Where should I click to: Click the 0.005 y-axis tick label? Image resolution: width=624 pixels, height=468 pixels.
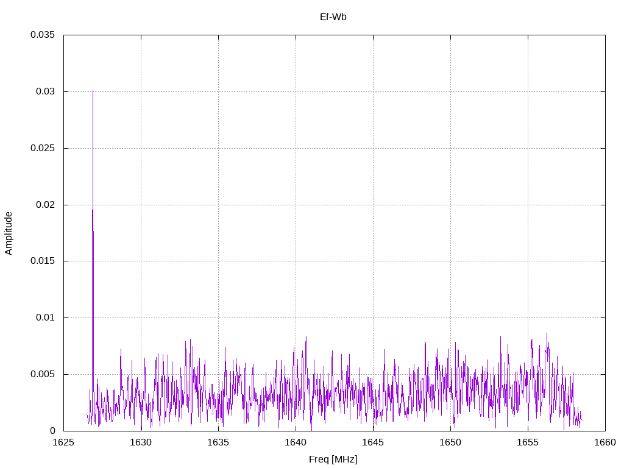tap(43, 374)
